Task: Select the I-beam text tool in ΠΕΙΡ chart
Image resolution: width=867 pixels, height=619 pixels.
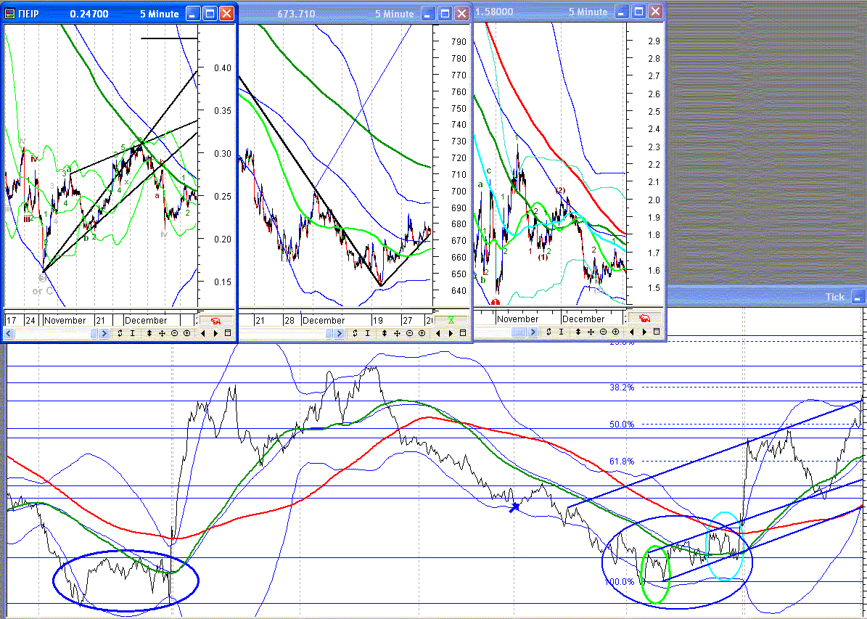Action: coord(132,333)
